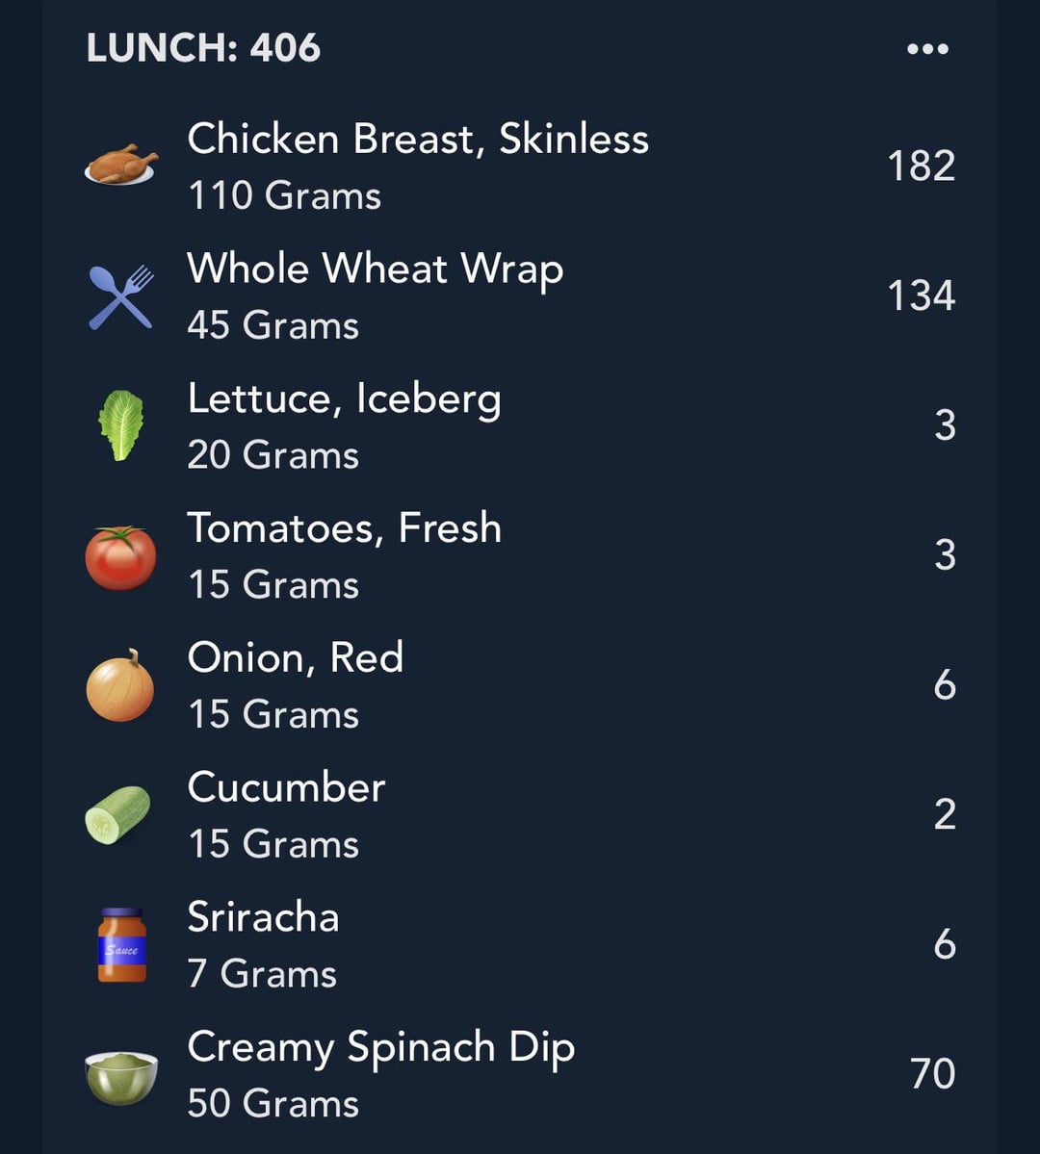Open Creamy Spinach Dip entry
This screenshot has height=1154, width=1040.
click(x=520, y=1073)
